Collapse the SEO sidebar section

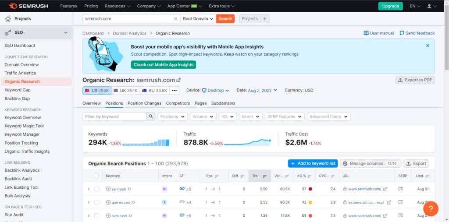tap(66, 32)
